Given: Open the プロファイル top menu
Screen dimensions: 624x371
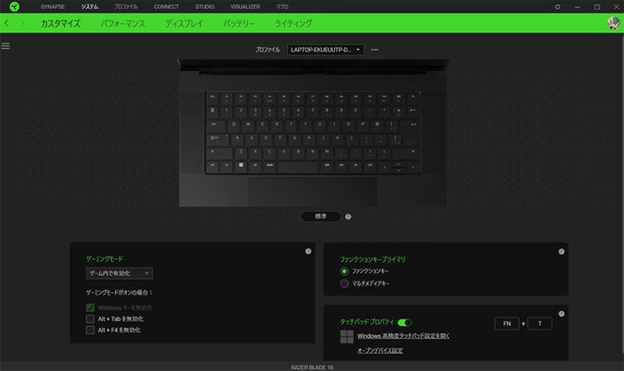Looking at the screenshot, I should (x=126, y=7).
